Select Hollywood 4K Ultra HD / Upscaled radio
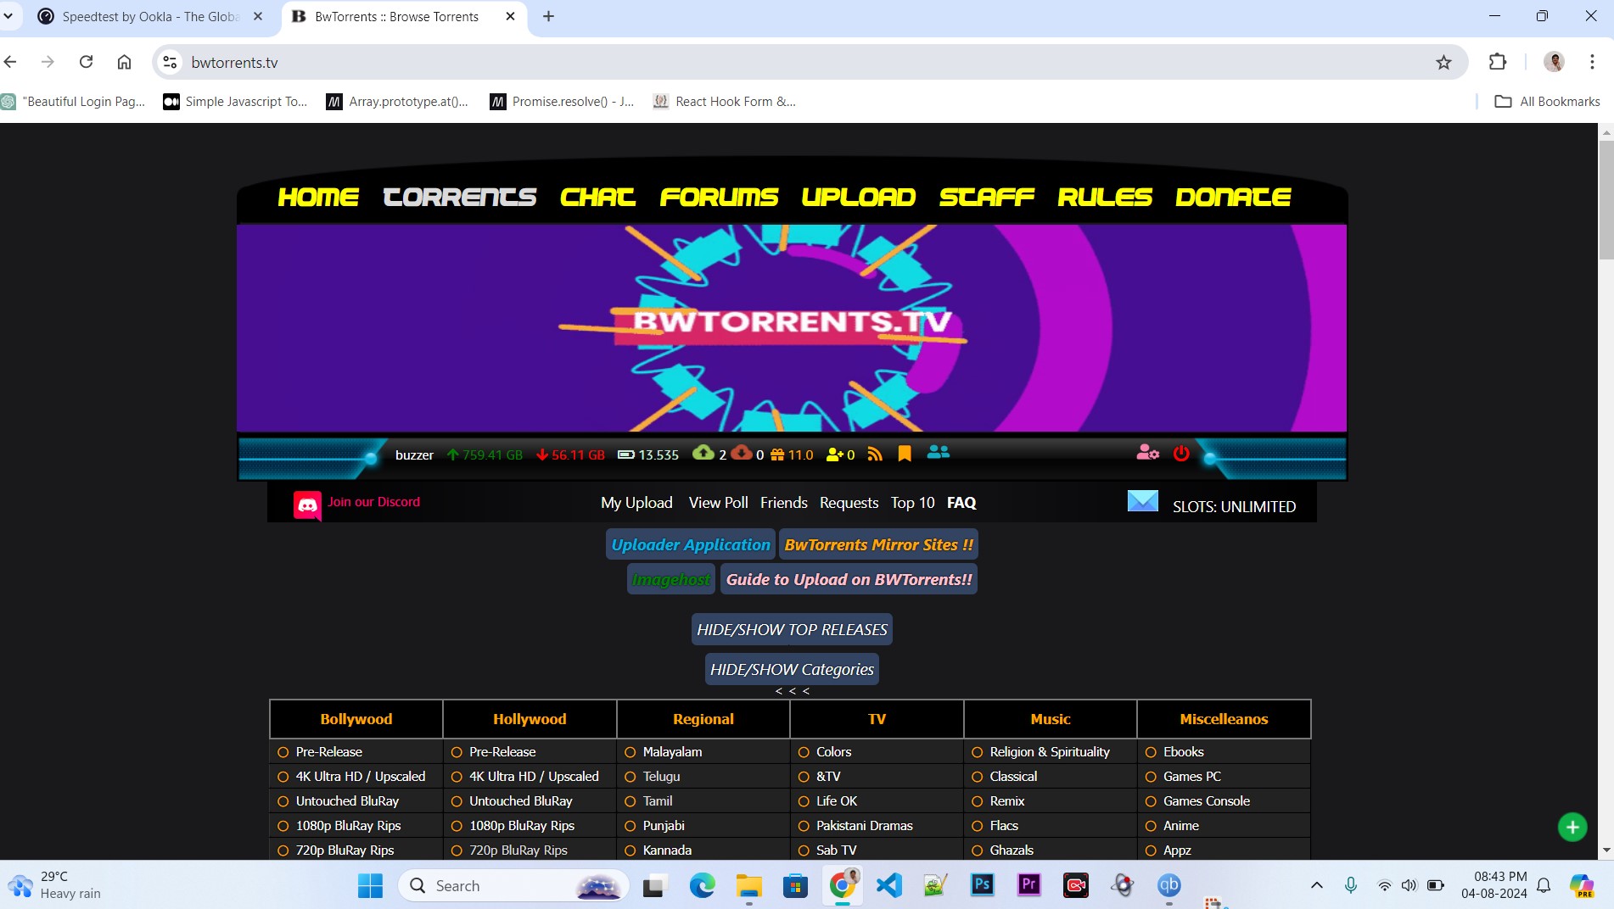This screenshot has height=909, width=1614. point(457,777)
